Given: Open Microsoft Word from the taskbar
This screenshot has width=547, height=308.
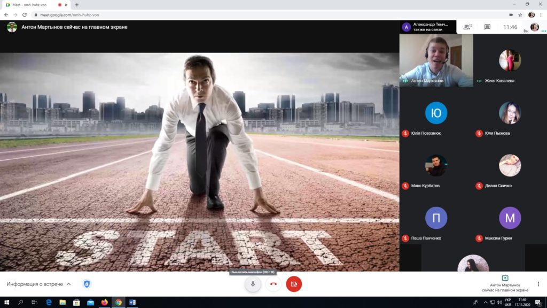Looking at the screenshot, I should (x=132, y=302).
